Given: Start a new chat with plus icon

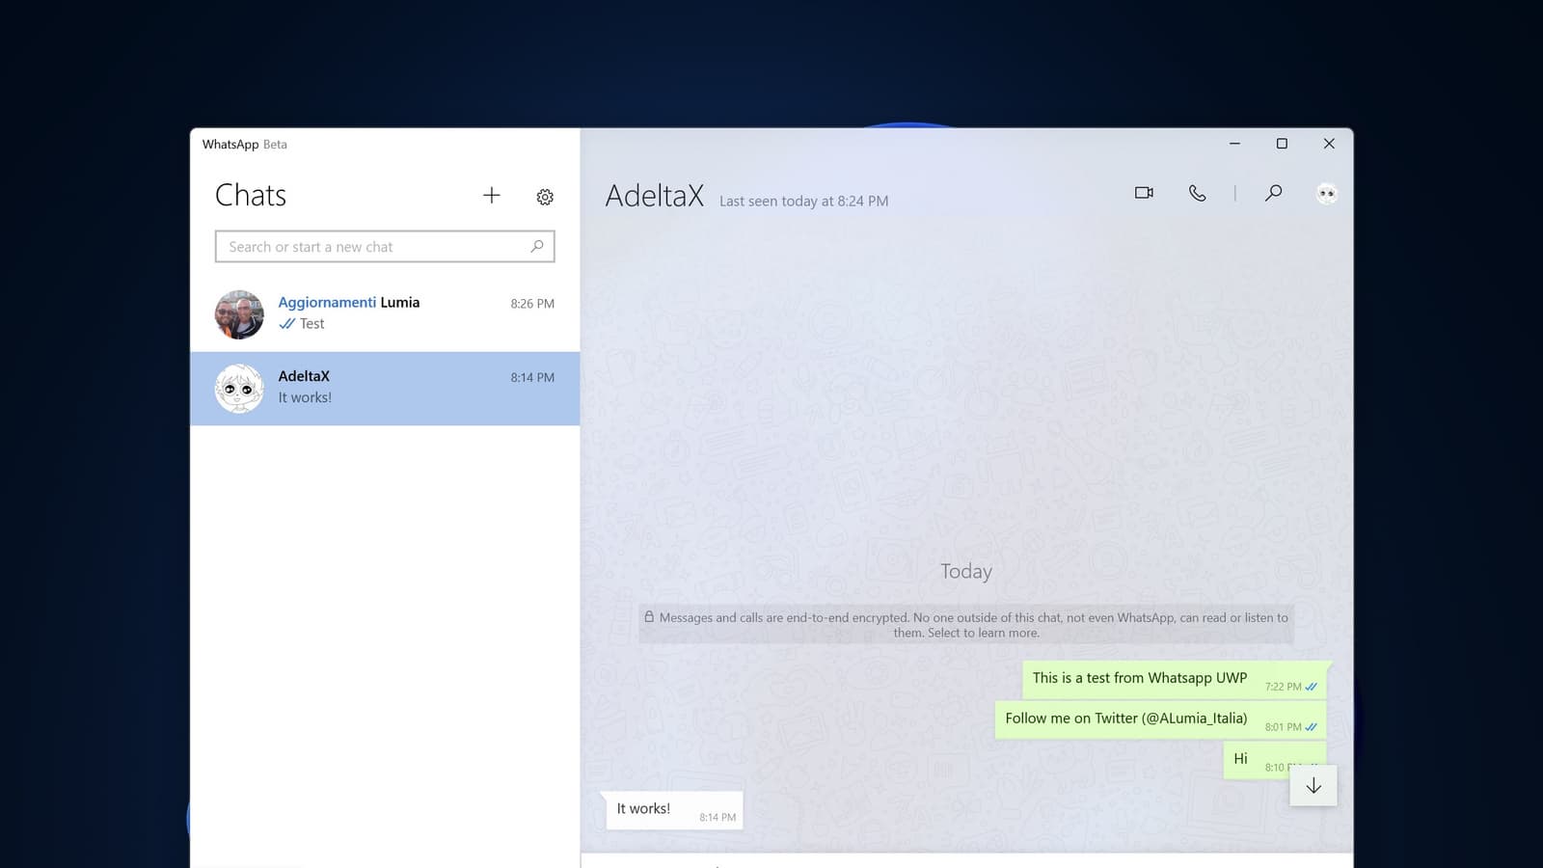Looking at the screenshot, I should click(x=492, y=196).
